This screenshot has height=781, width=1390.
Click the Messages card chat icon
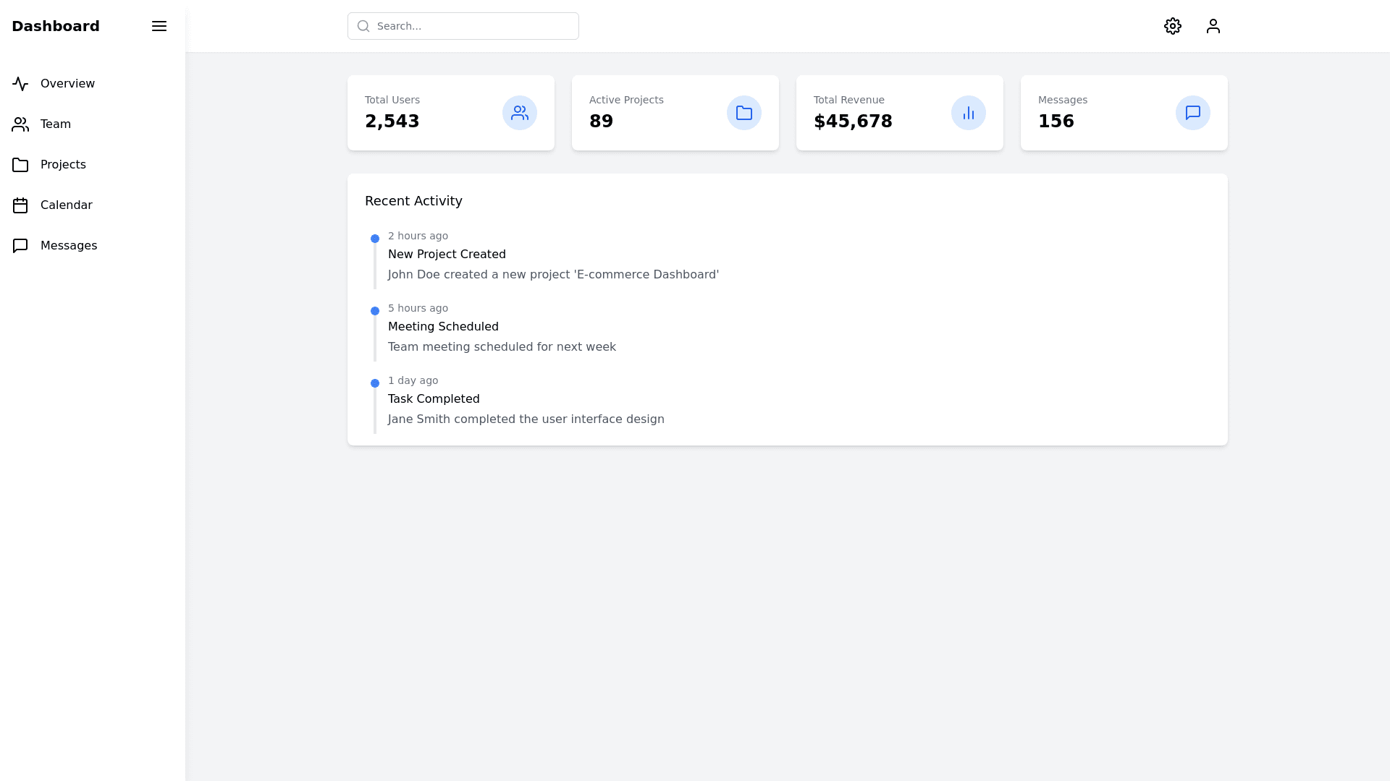(x=1193, y=113)
